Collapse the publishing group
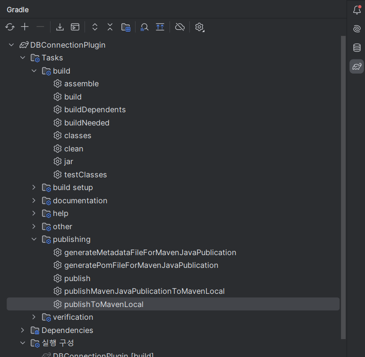This screenshot has width=365, height=357. 34,239
